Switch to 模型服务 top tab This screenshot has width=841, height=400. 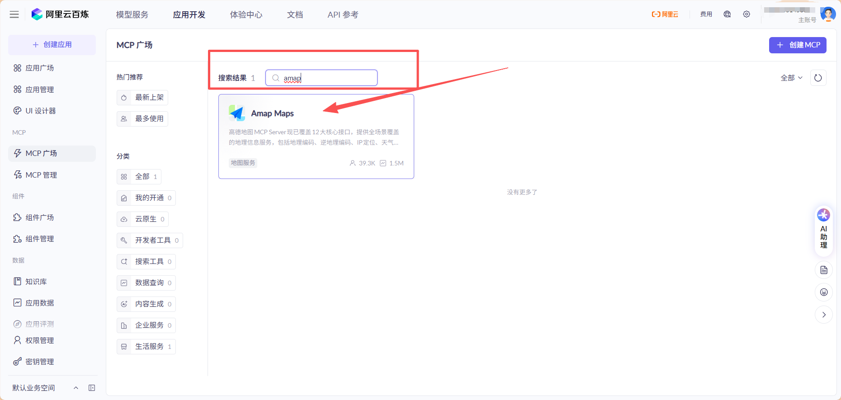pyautogui.click(x=132, y=14)
